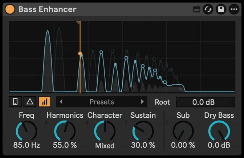244x158 pixels.
Task: Click the Freq label
Action: [x=27, y=116]
